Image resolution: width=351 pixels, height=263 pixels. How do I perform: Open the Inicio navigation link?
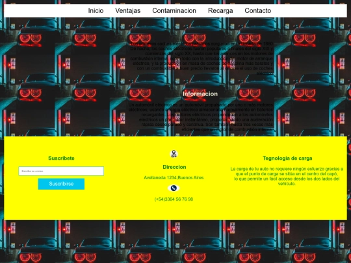pyautogui.click(x=96, y=10)
